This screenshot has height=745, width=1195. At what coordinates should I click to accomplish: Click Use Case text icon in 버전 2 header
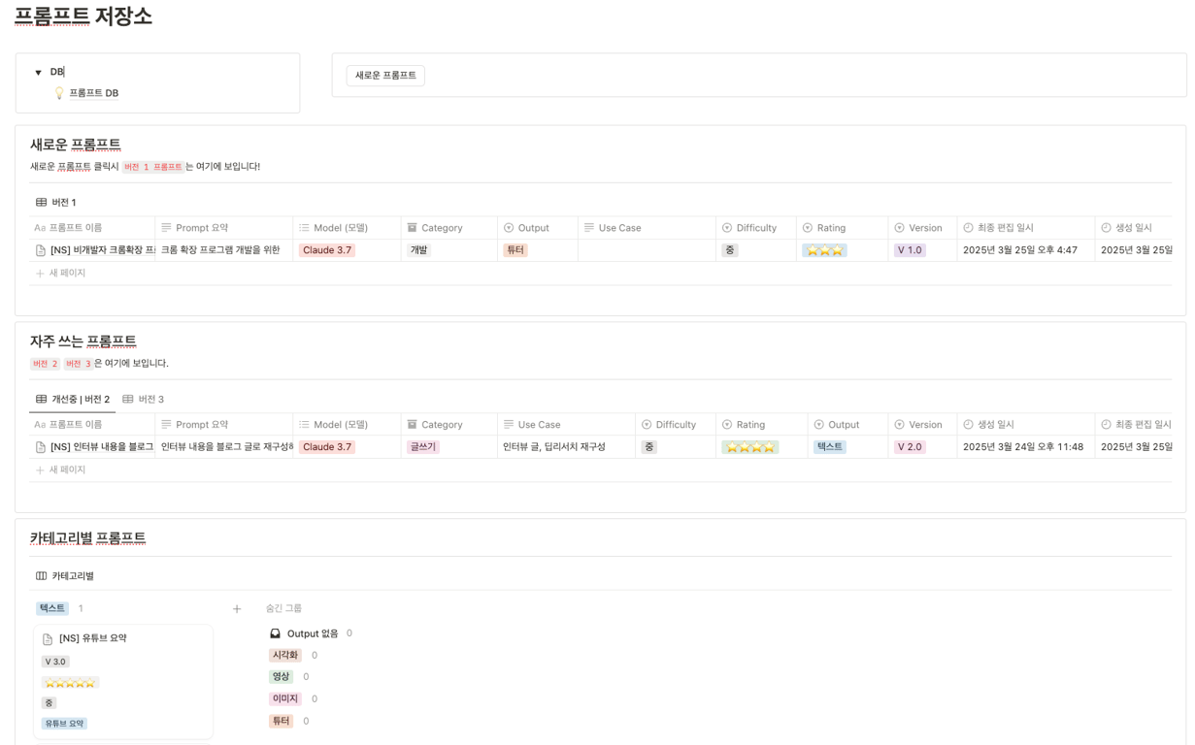click(x=509, y=425)
